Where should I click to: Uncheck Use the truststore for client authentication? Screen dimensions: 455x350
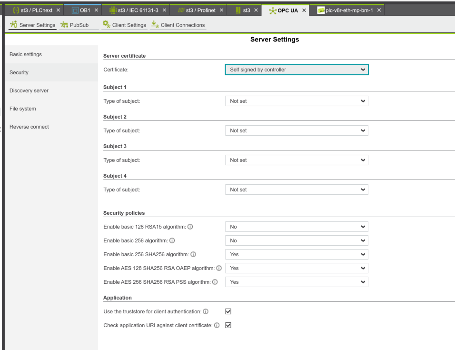pyautogui.click(x=228, y=311)
